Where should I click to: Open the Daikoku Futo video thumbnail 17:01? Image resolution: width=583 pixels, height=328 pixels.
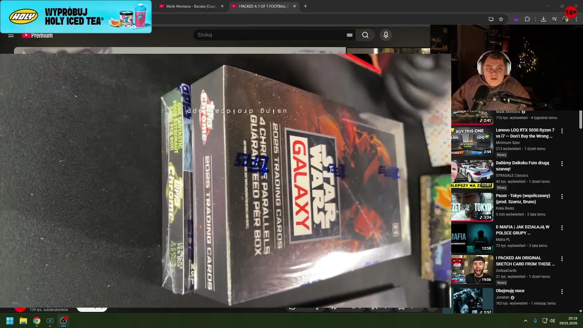(x=472, y=174)
